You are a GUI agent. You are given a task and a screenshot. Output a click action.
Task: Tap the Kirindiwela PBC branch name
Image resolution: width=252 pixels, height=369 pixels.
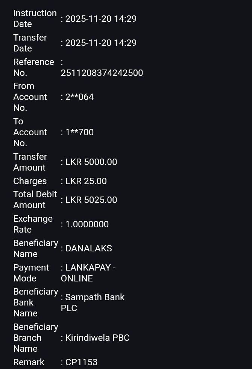pos(97,338)
